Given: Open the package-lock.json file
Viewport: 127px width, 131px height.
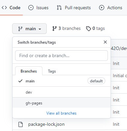Looking at the screenshot, I should pos(46,124).
